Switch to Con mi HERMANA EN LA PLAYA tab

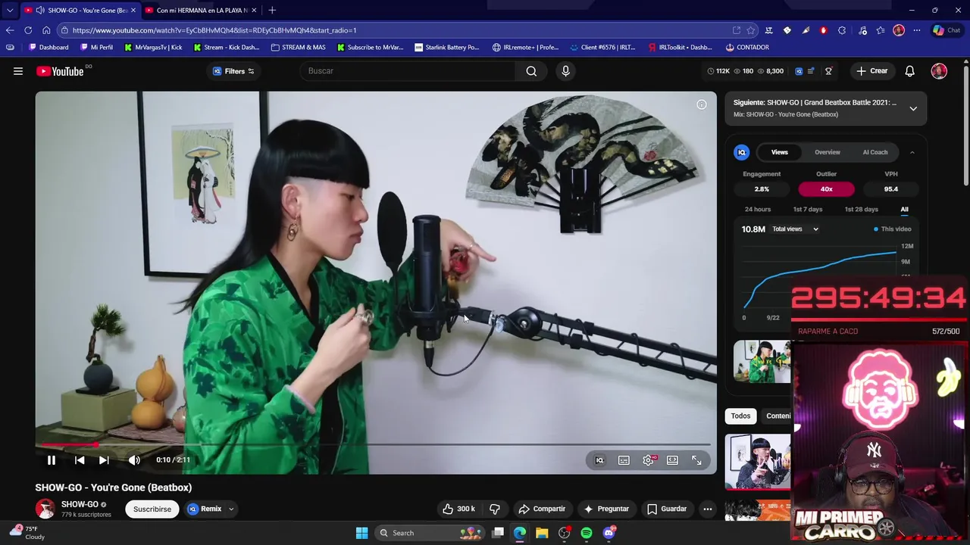pyautogui.click(x=200, y=11)
